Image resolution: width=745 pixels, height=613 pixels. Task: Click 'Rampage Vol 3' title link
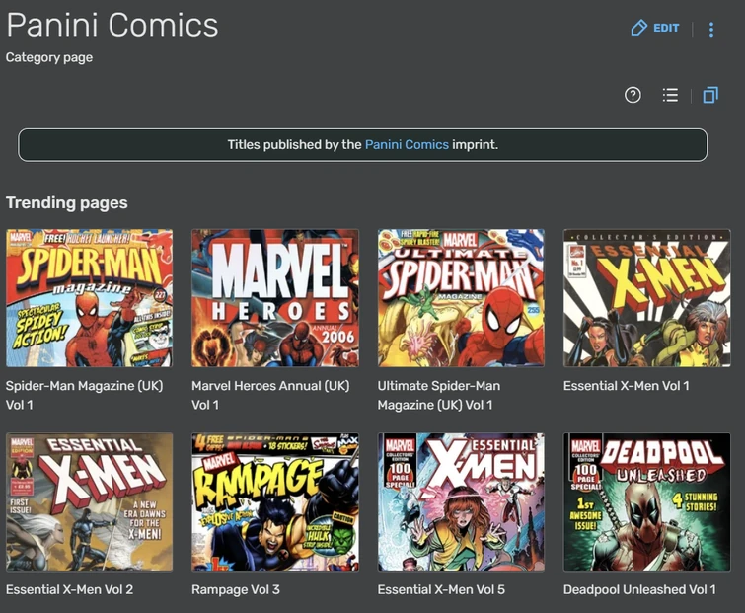(x=236, y=589)
